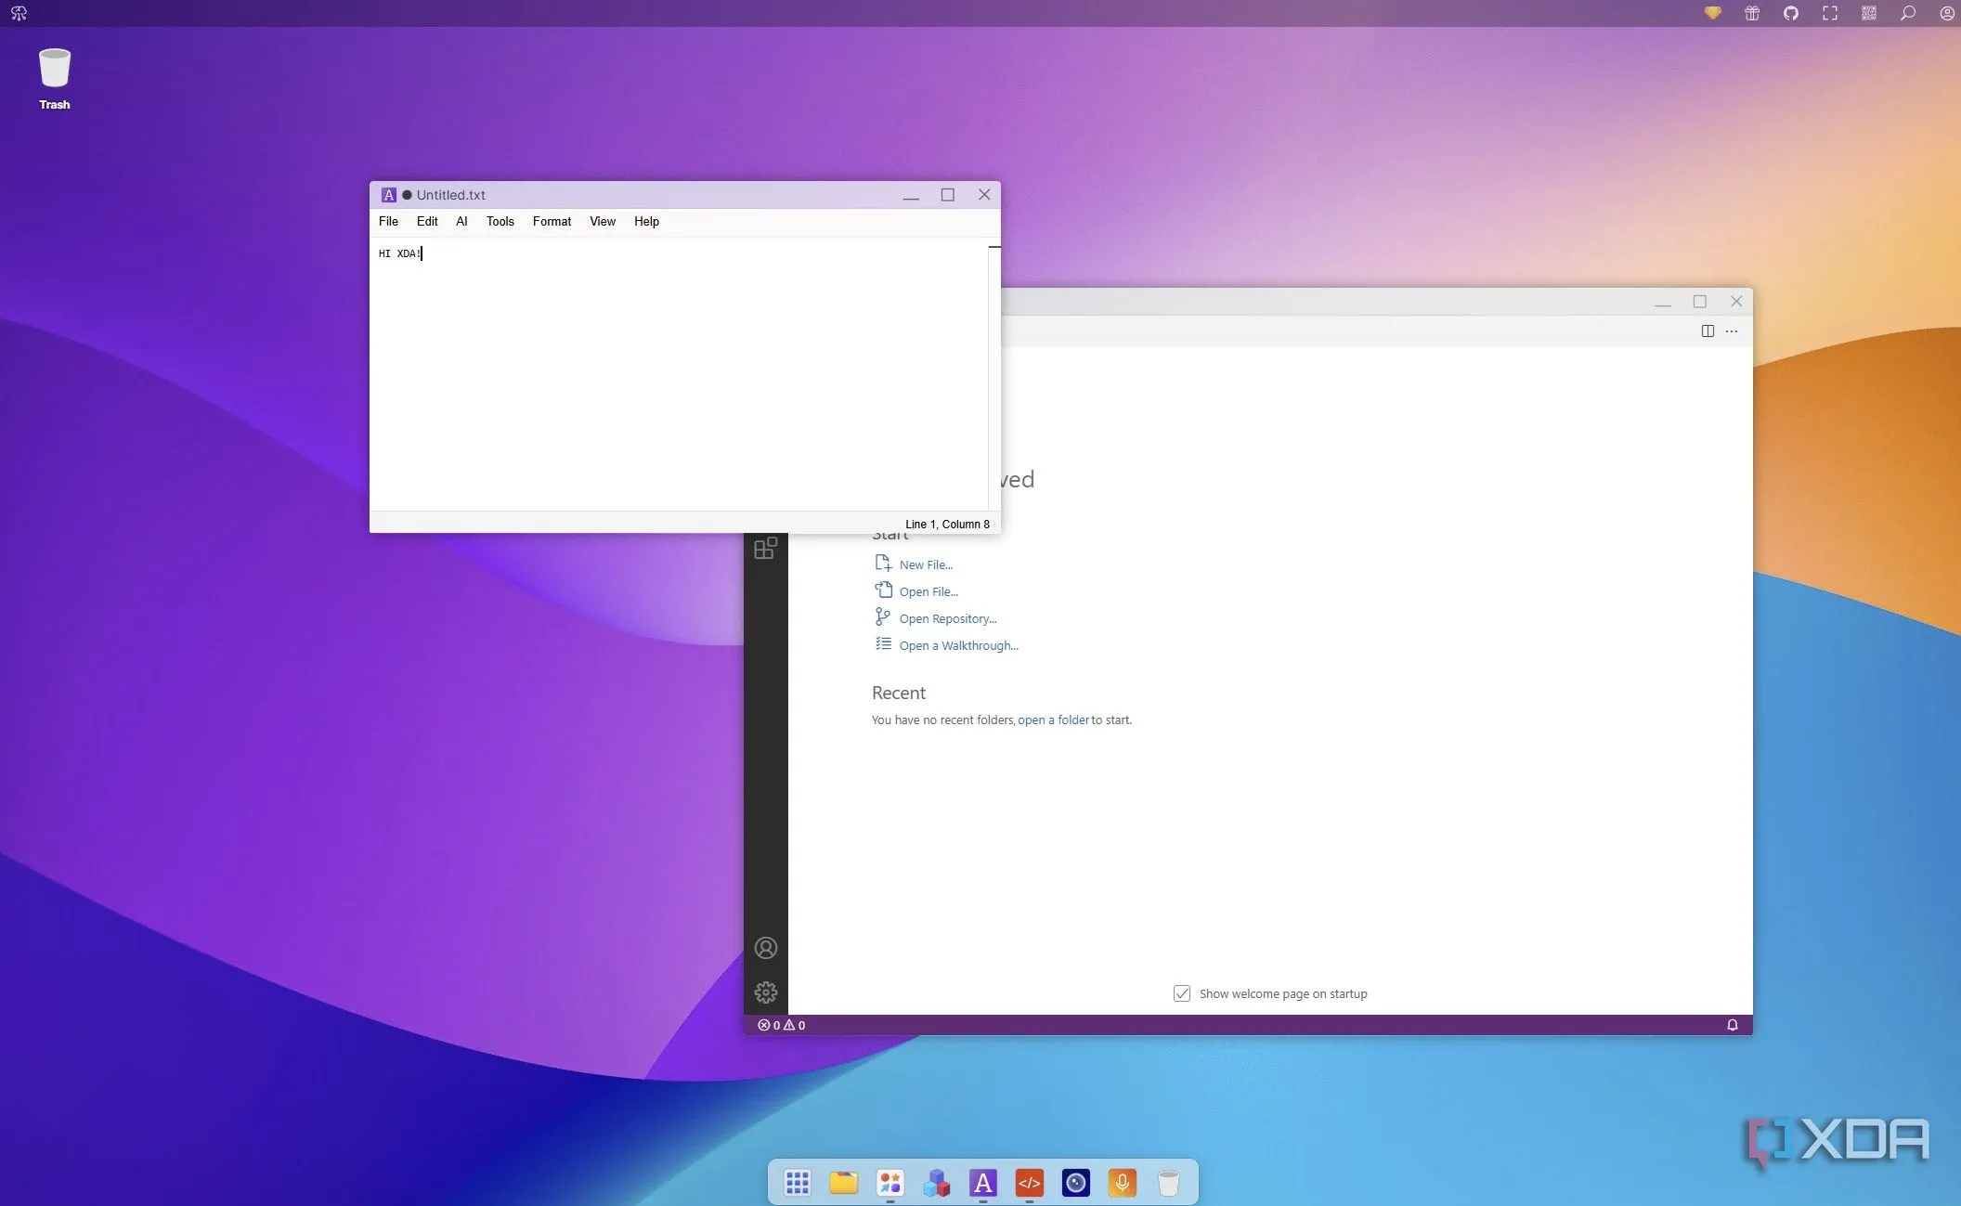This screenshot has height=1206, width=1961.
Task: Split the editor with the layout icon
Action: 1707,331
